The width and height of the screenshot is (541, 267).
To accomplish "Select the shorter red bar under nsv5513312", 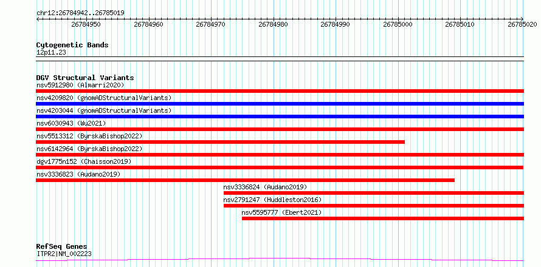I will pos(220,142).
